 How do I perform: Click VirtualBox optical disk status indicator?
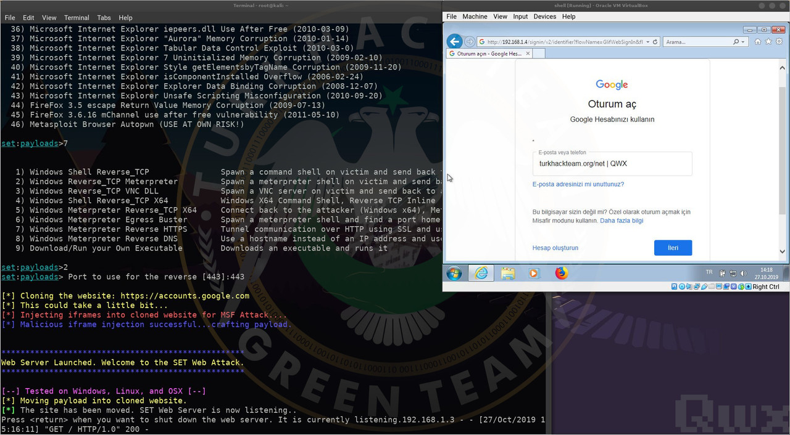(x=682, y=287)
